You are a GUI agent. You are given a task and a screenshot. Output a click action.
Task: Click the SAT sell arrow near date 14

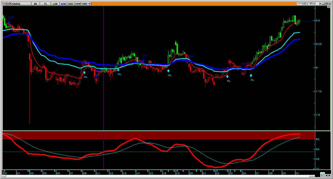[x=143, y=60]
